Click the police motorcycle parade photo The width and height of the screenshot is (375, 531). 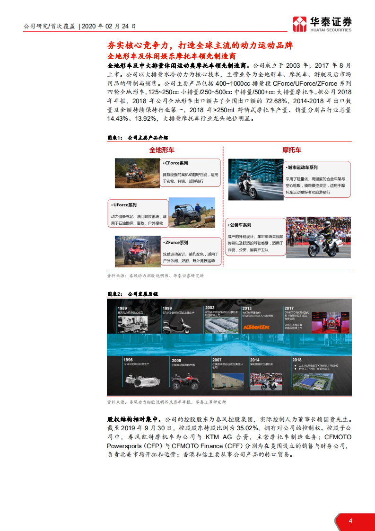tap(318, 238)
